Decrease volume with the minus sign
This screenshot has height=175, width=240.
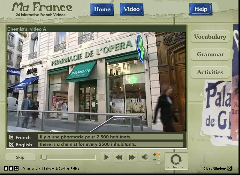click(x=155, y=160)
